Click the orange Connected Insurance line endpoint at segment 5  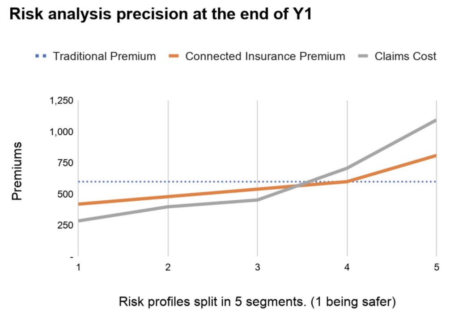[x=435, y=156]
